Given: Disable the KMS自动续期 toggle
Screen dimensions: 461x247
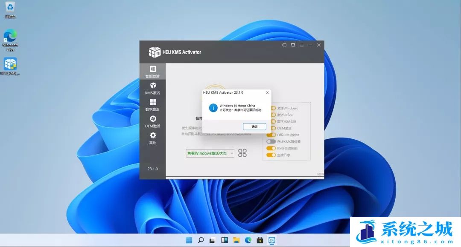Looking at the screenshot, I should (x=271, y=148).
